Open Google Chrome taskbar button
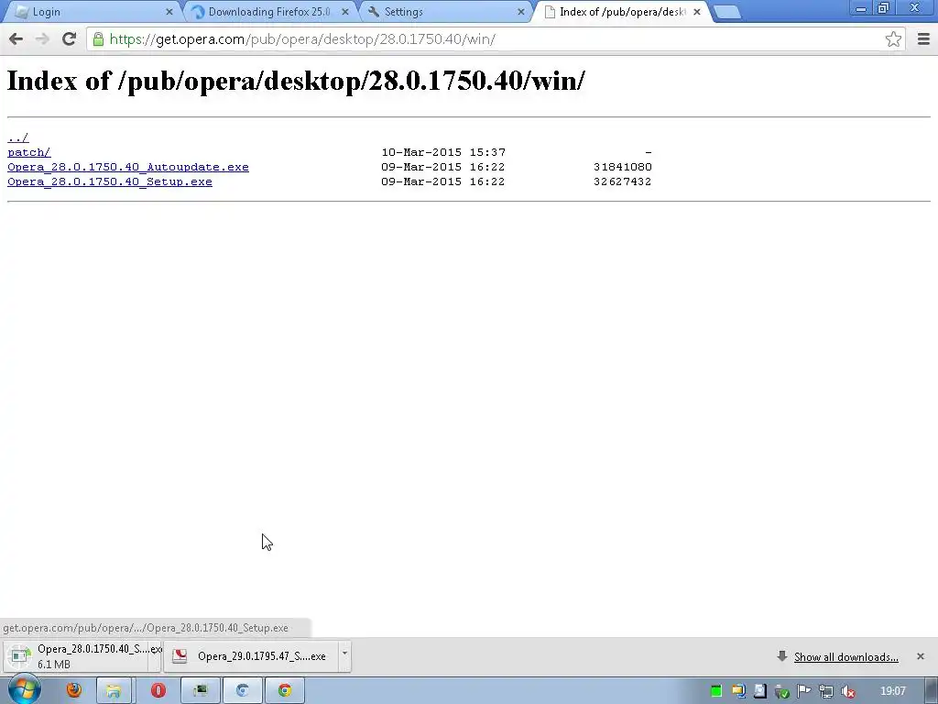The width and height of the screenshot is (938, 704). click(x=285, y=691)
